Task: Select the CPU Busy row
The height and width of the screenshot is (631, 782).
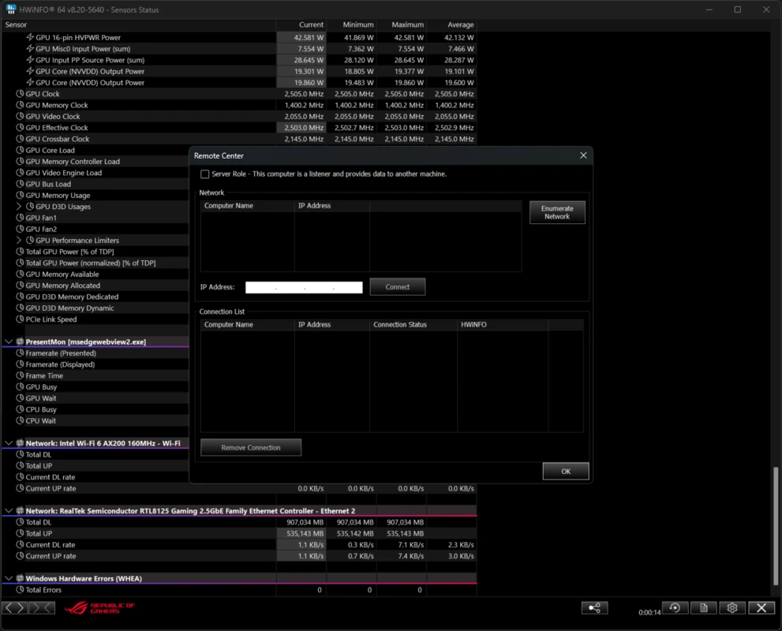Action: pos(95,409)
